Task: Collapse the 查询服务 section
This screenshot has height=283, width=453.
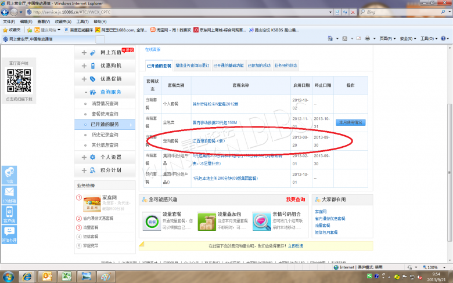Action: pyautogui.click(x=85, y=92)
